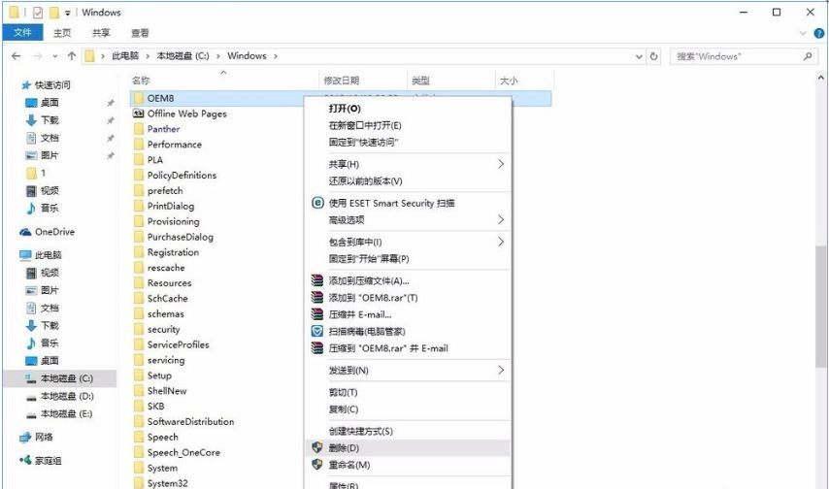Screen dimensions: 829x489
Task: Choose 重命名(M) from the context menu
Action: coord(349,465)
